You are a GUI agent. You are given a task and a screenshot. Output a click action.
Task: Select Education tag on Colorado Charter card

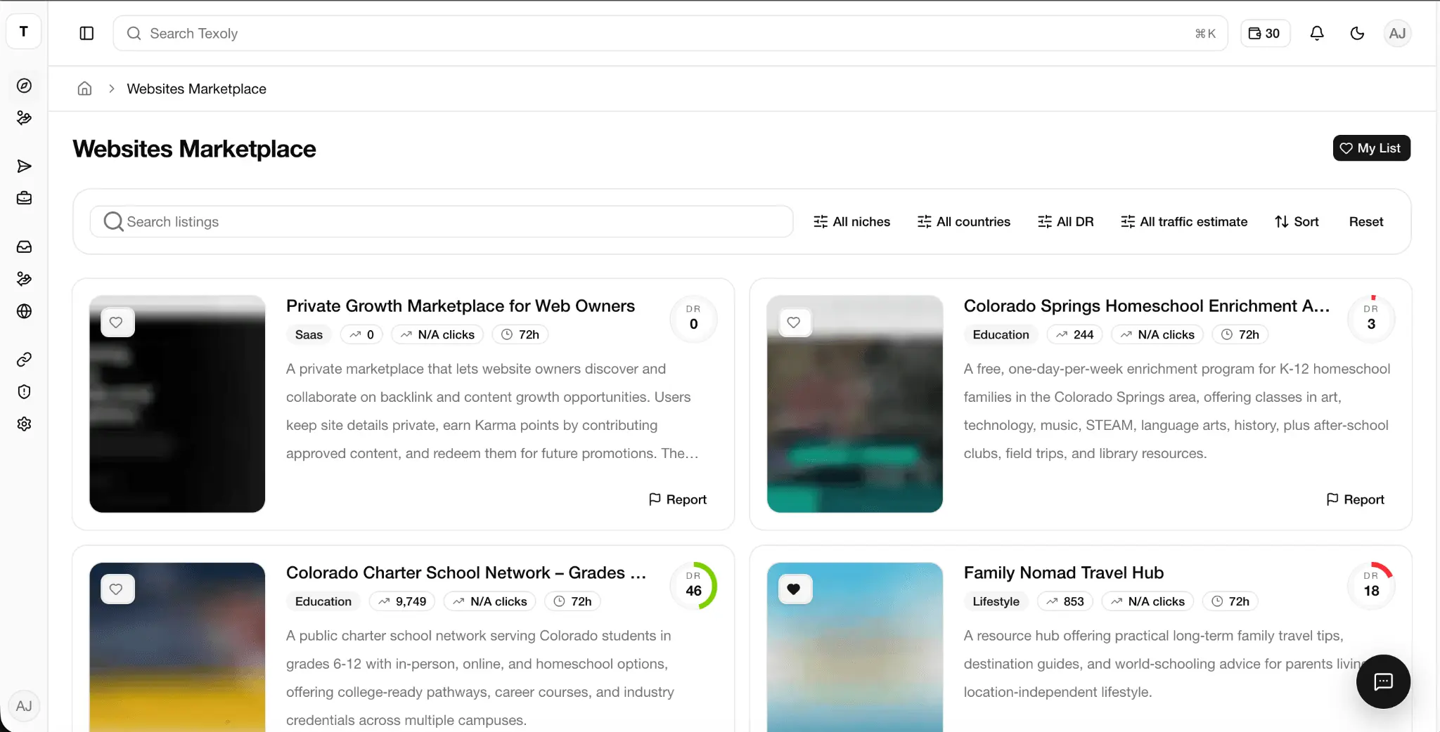click(x=323, y=601)
